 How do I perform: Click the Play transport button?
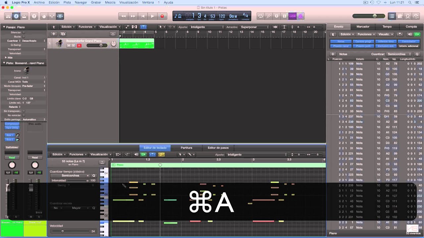(152, 16)
